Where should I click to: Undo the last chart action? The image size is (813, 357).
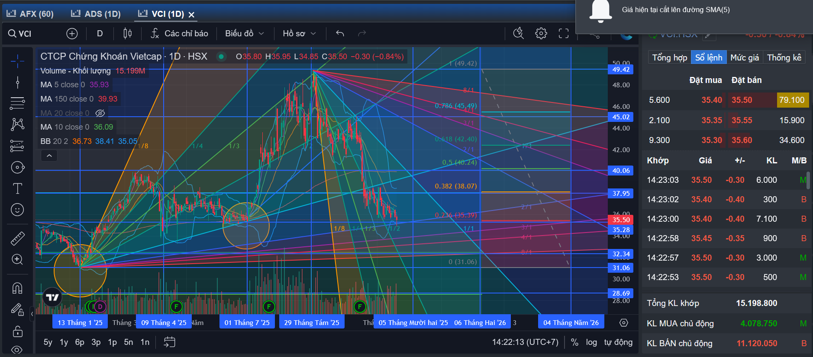tap(340, 33)
